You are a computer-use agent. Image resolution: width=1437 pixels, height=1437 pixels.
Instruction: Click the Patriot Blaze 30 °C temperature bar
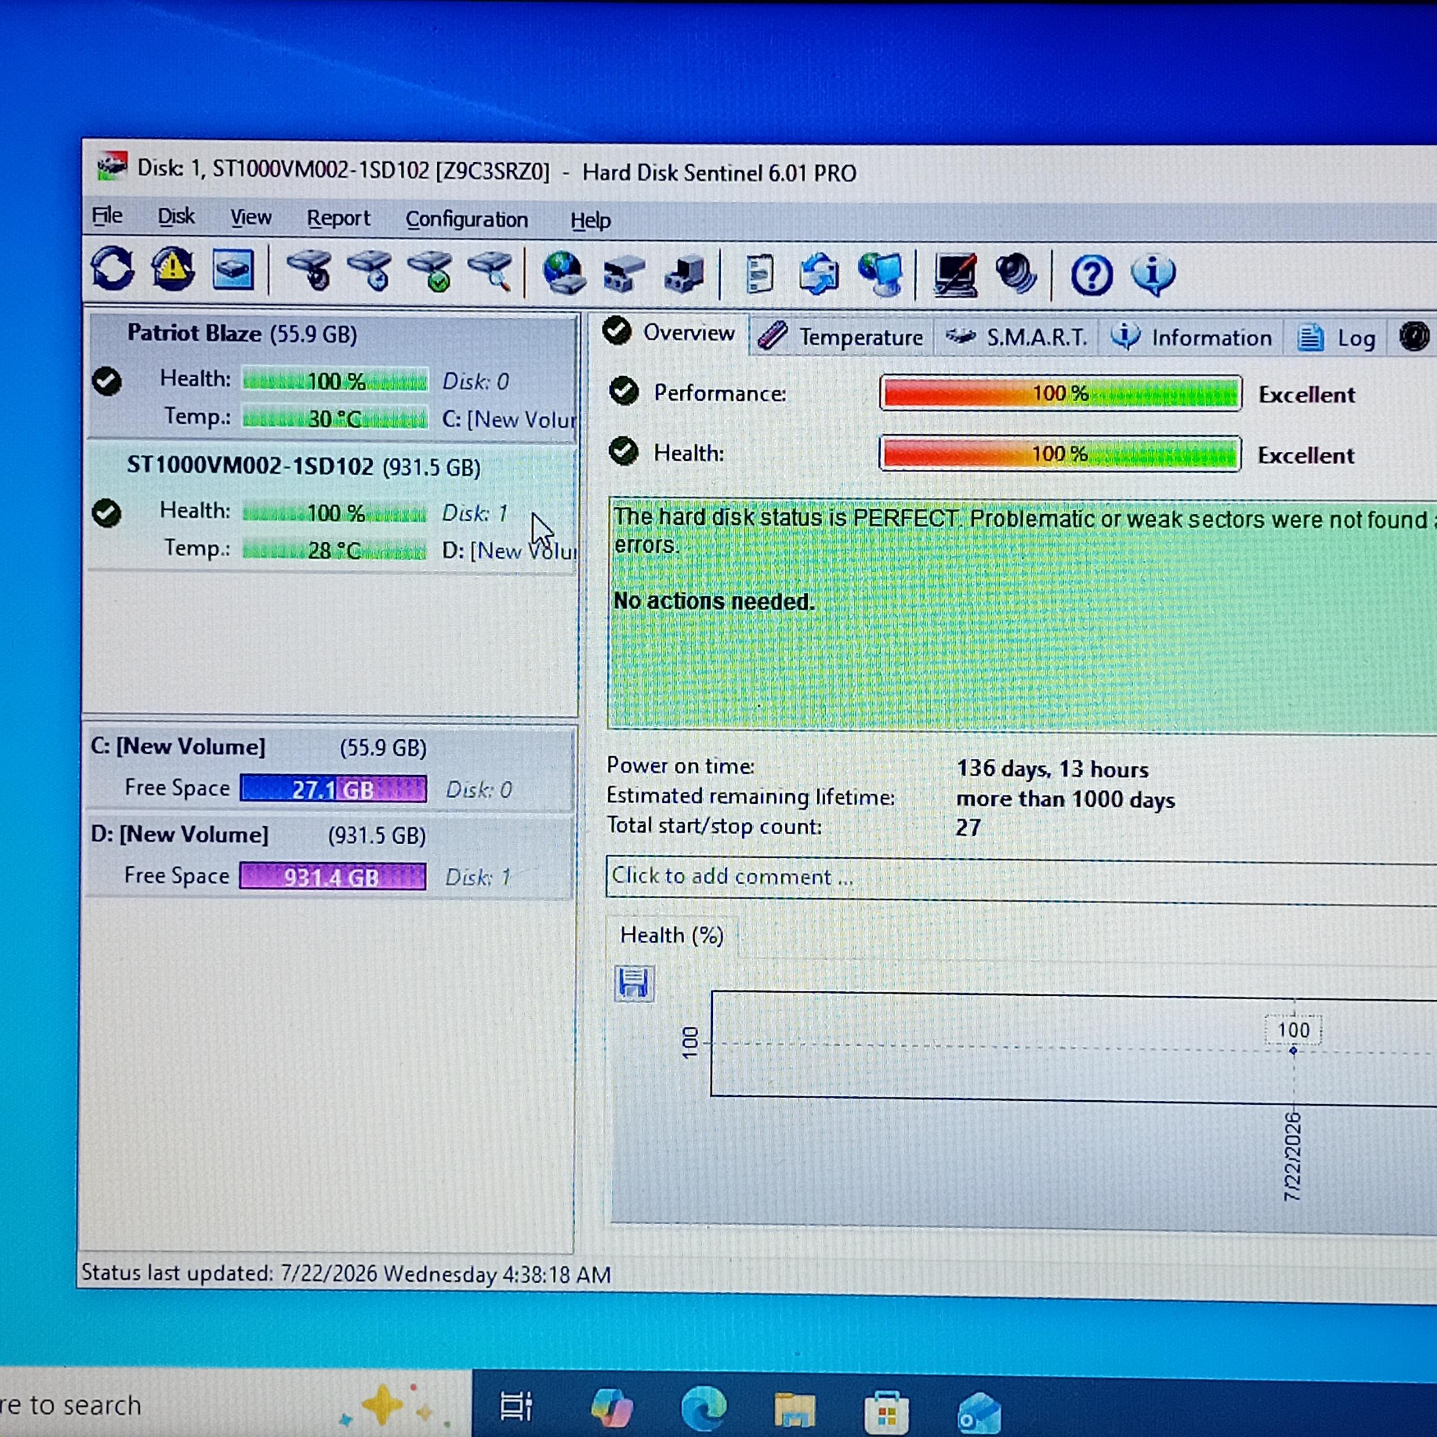click(x=335, y=418)
